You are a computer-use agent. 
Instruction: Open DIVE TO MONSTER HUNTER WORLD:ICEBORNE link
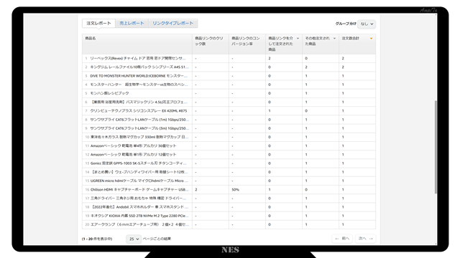139,76
